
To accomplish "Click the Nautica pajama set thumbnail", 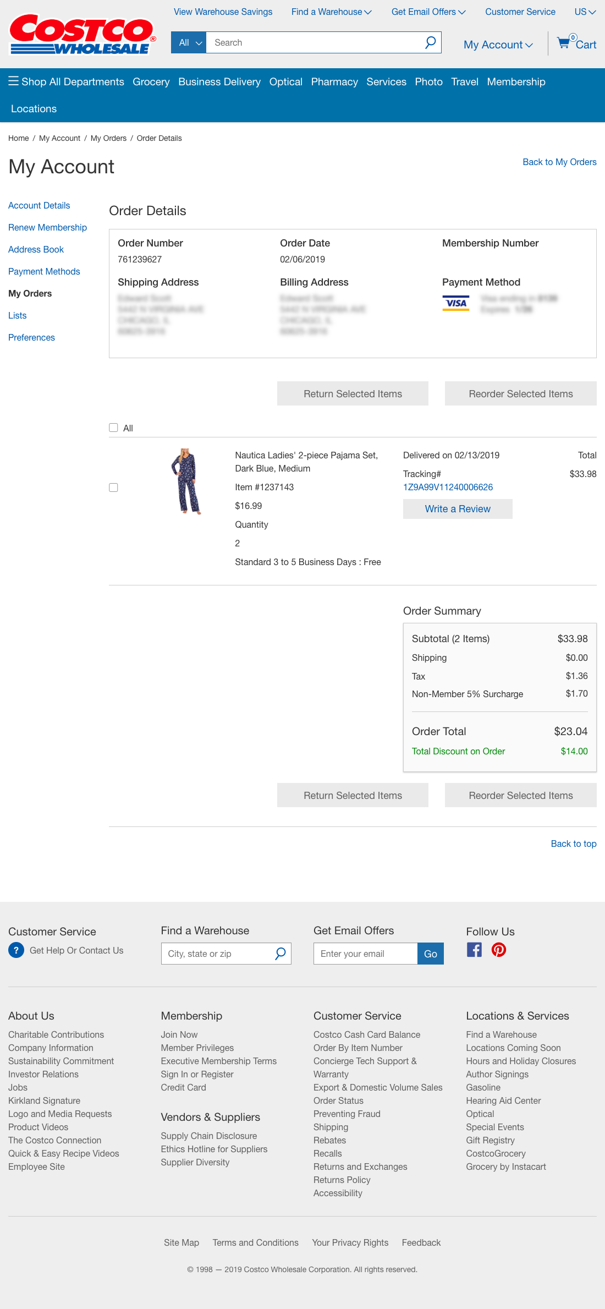I will [186, 481].
